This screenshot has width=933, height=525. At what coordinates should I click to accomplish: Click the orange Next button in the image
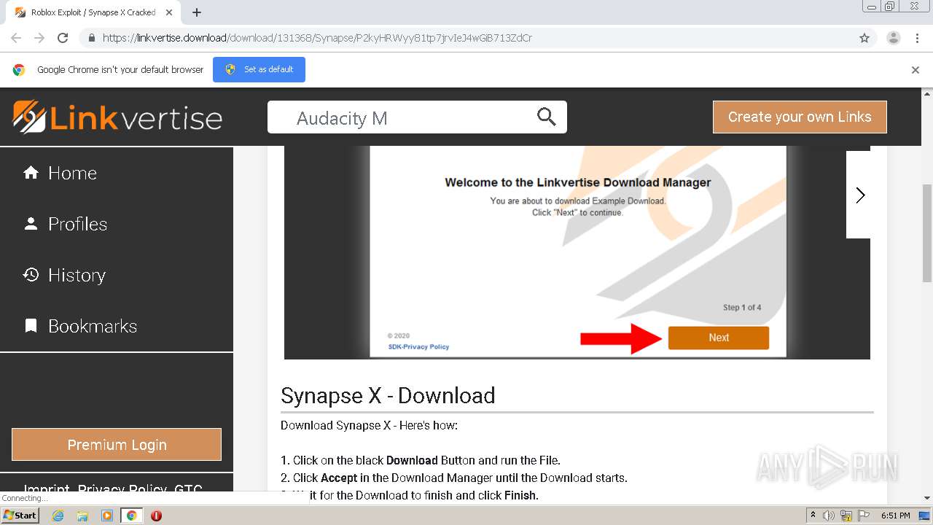pyautogui.click(x=718, y=338)
